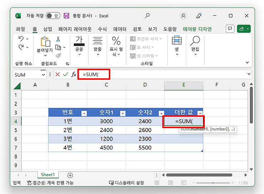The width and height of the screenshot is (264, 194).
Task: Open the 파일 tab
Action: (x=20, y=29)
